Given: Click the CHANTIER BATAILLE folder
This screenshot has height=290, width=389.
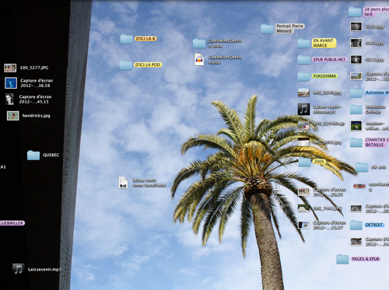Looking at the screenshot, I should pos(356,142).
